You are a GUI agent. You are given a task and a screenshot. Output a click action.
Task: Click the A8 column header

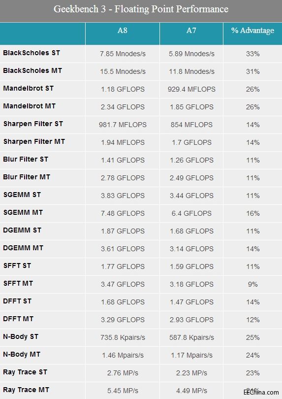pyautogui.click(x=123, y=31)
